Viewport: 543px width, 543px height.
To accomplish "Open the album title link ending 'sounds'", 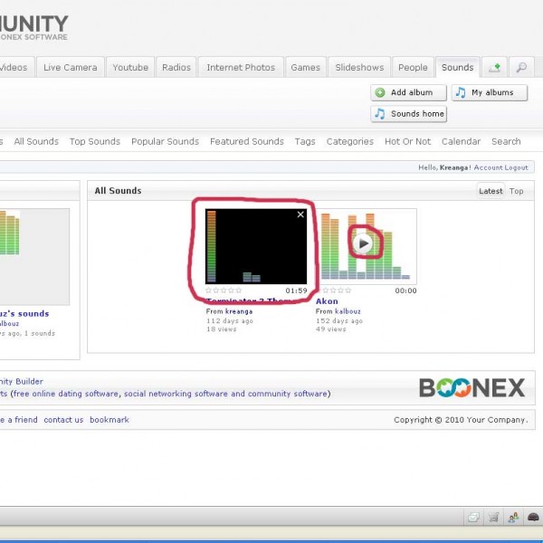I will coord(24,314).
